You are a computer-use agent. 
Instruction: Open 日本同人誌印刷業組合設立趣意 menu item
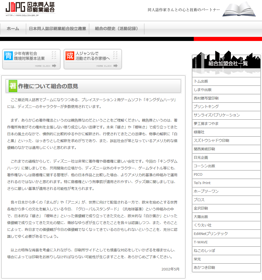click(57, 29)
